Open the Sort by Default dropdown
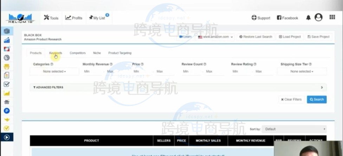 pyautogui.click(x=294, y=129)
